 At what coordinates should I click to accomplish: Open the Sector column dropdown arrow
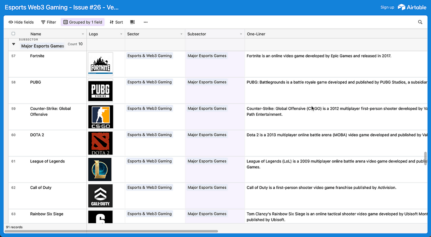pos(181,34)
